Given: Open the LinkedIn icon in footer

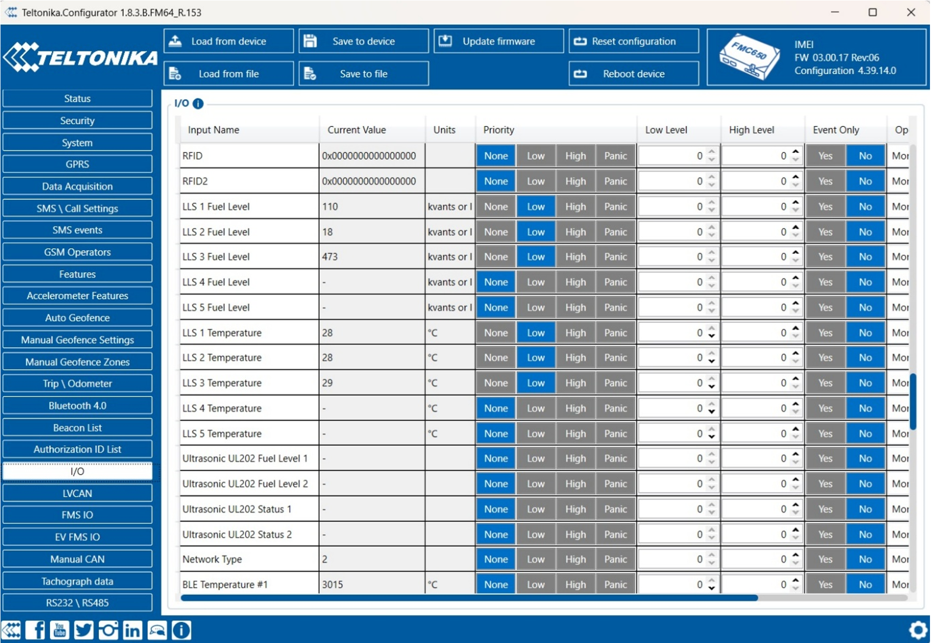Looking at the screenshot, I should click(x=133, y=630).
